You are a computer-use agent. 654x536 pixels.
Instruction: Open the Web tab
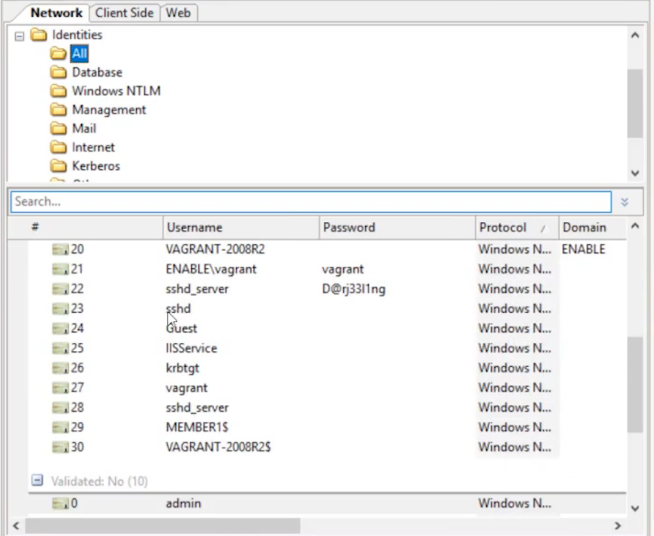click(x=178, y=13)
